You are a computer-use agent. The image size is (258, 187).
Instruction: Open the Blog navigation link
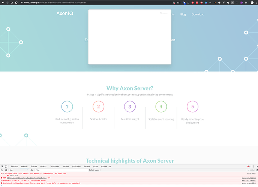(x=183, y=15)
